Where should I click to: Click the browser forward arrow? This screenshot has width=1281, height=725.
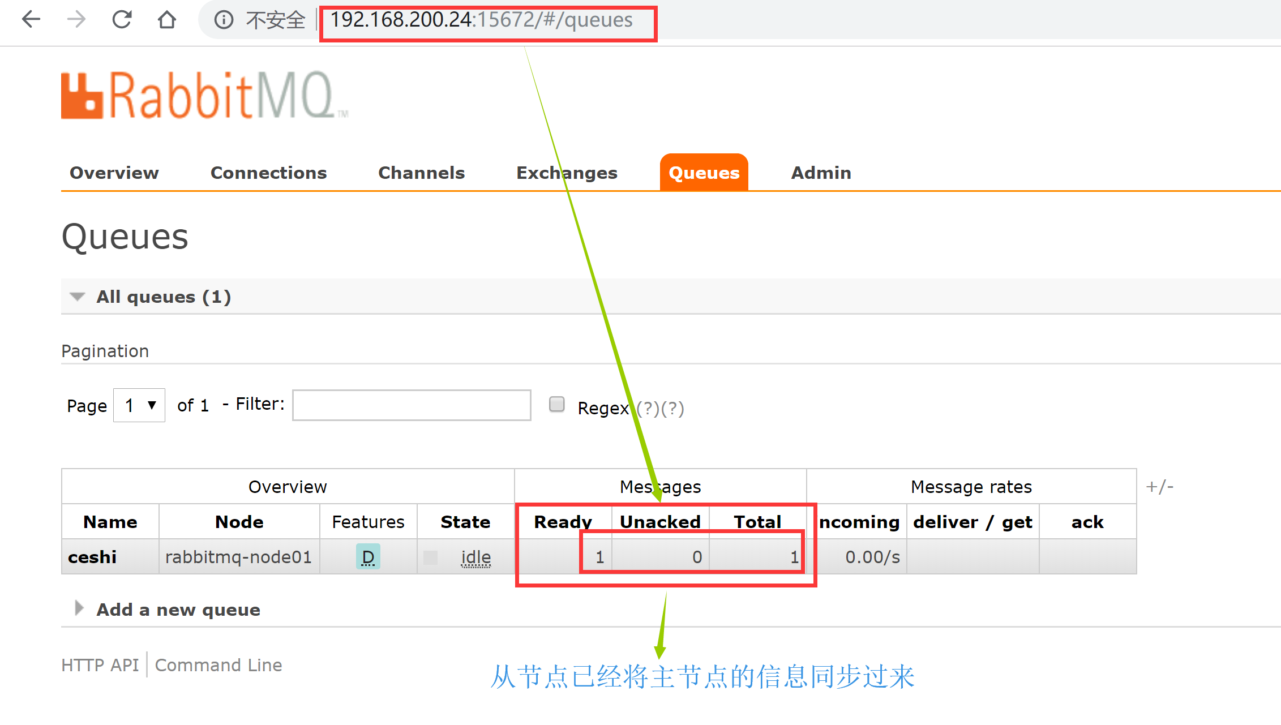[x=76, y=20]
